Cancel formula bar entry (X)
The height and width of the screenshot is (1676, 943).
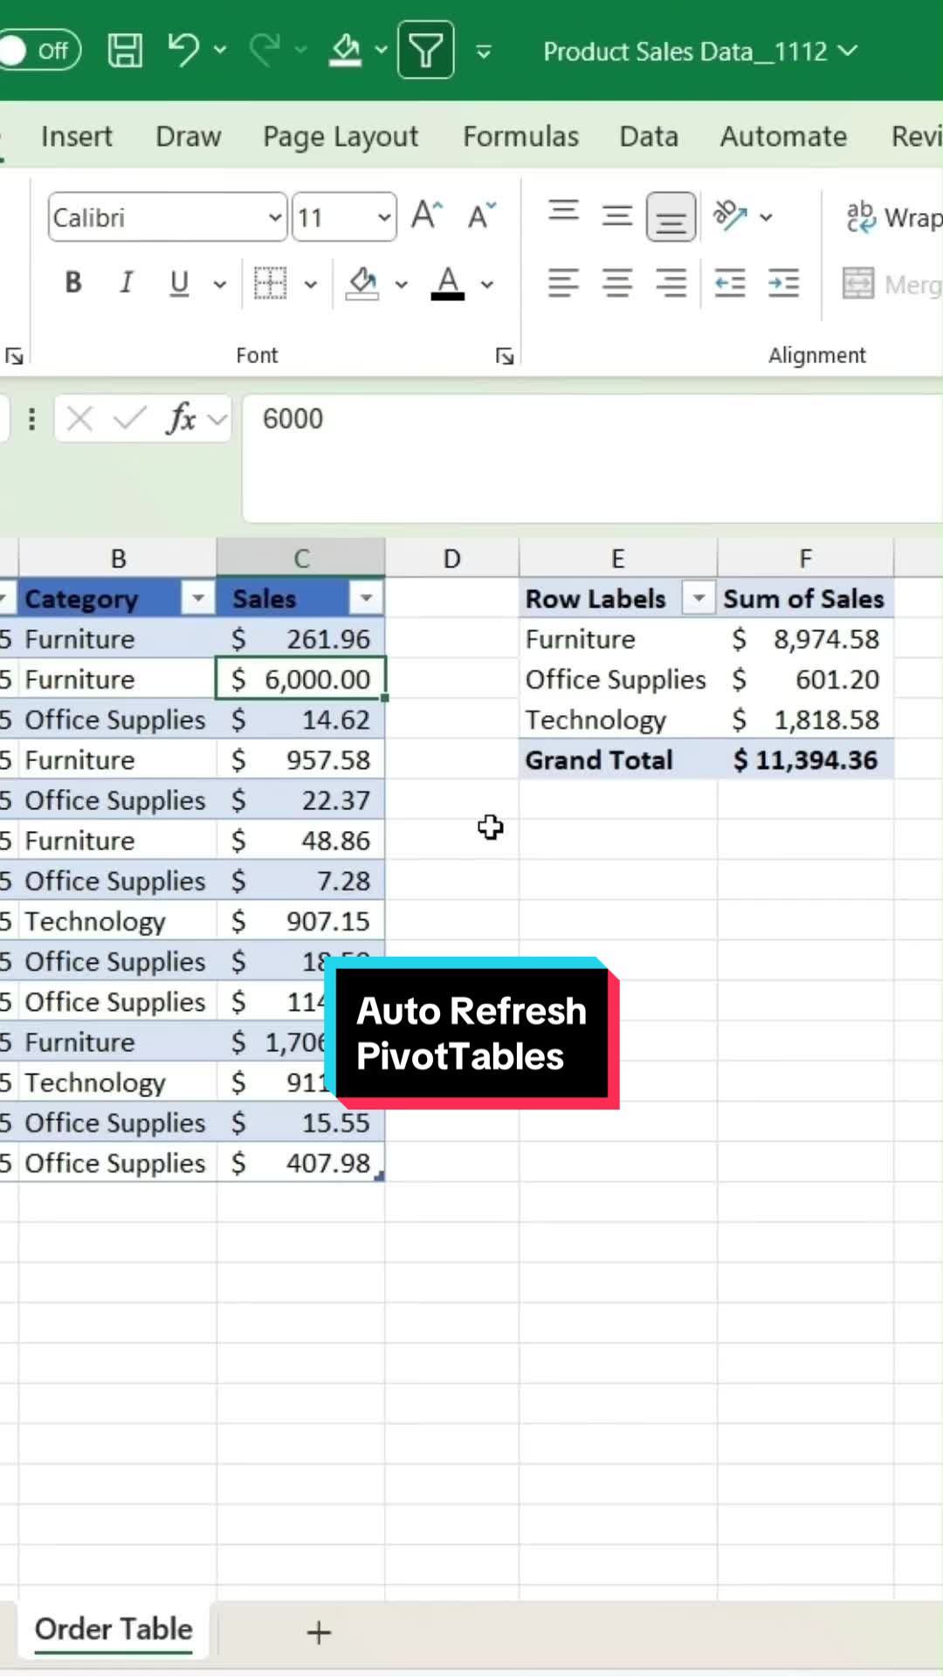(79, 419)
